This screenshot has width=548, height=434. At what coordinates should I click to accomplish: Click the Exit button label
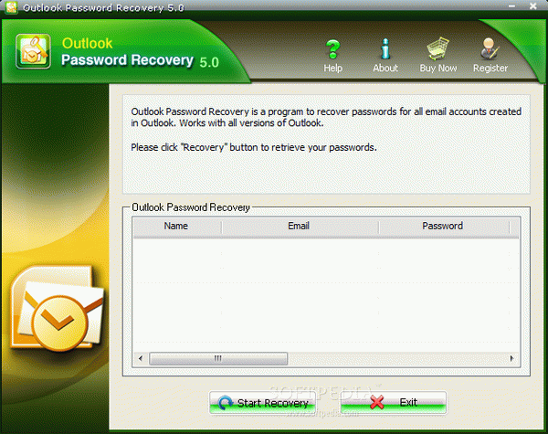[408, 402]
